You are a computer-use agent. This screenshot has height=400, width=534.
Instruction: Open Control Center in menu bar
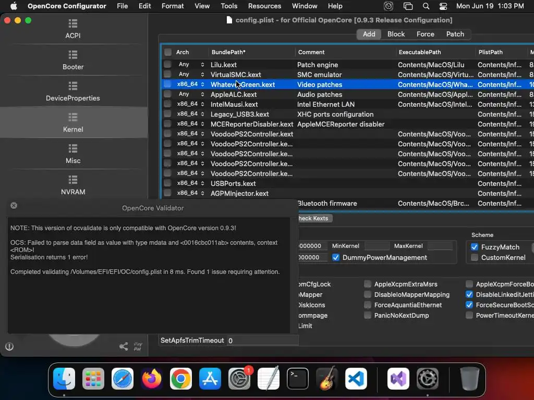(x=443, y=6)
